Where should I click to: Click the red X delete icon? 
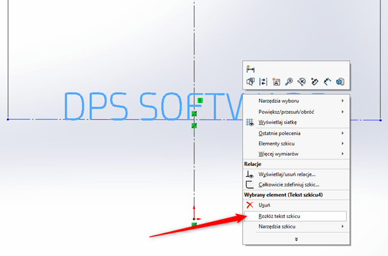[x=250, y=205]
